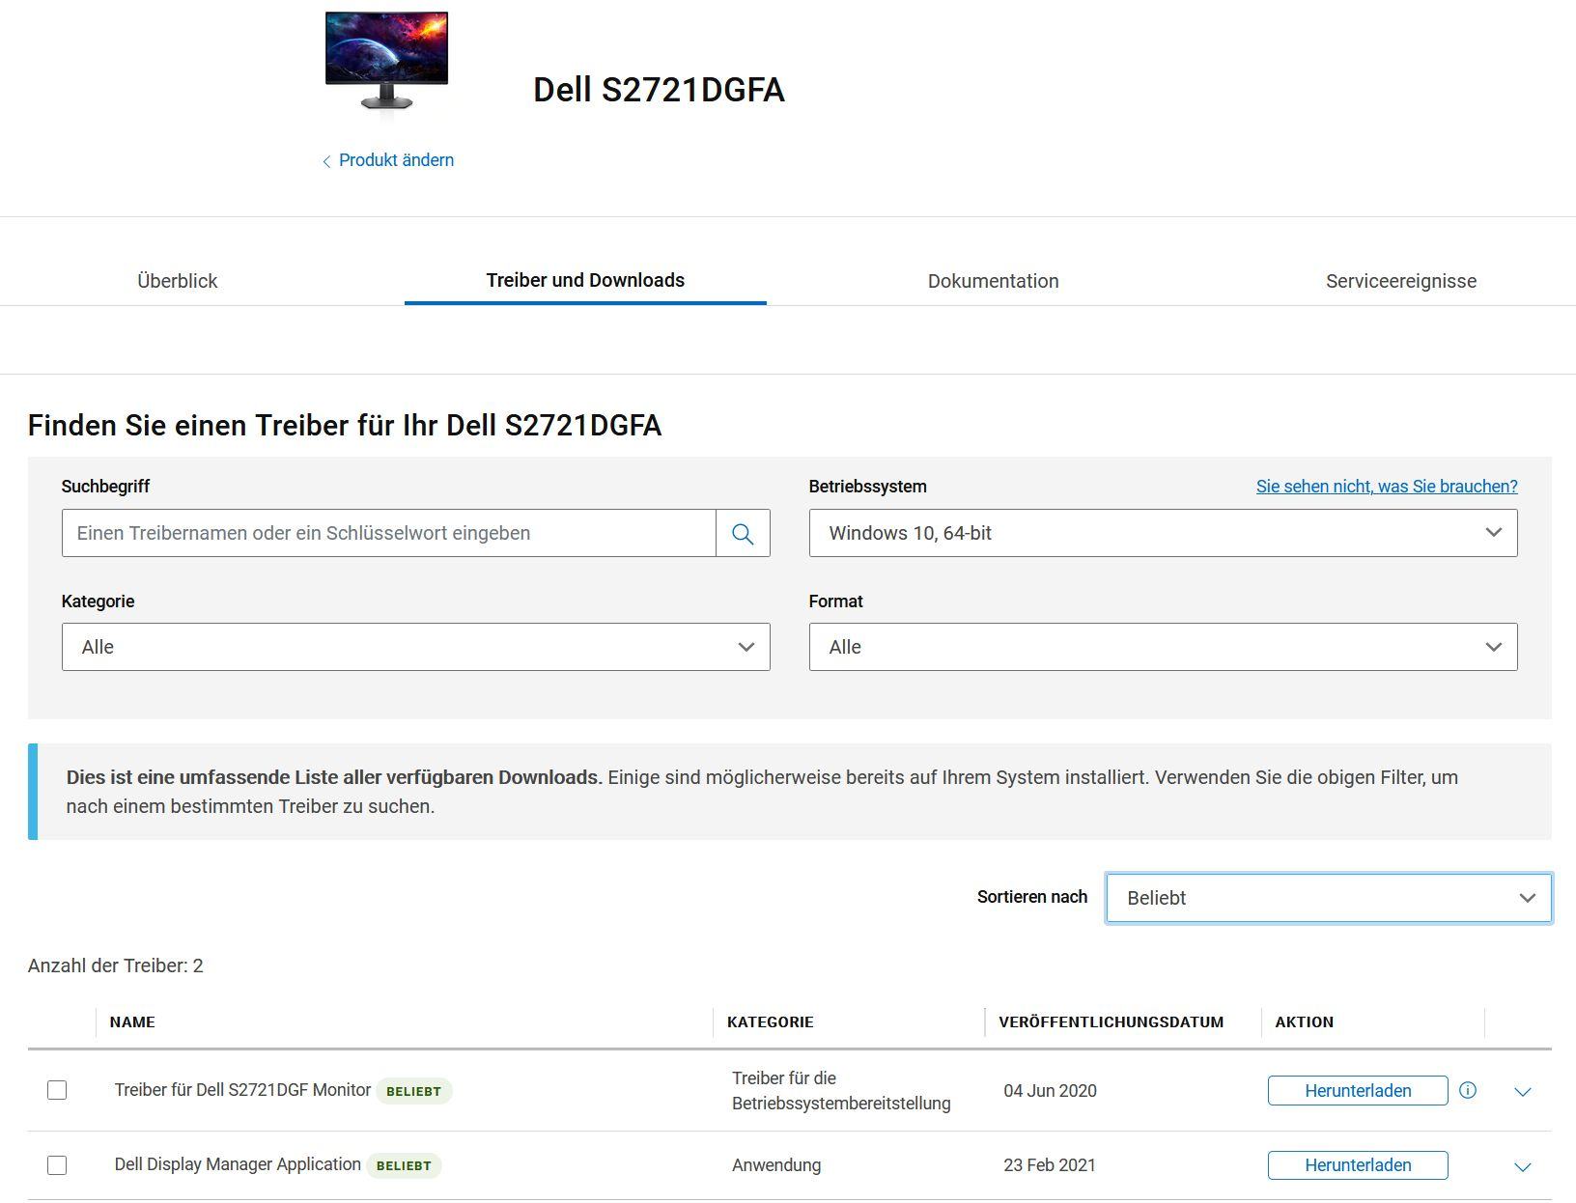Expand details of S2721DGF monitor driver row
This screenshot has width=1576, height=1203.
click(1523, 1092)
